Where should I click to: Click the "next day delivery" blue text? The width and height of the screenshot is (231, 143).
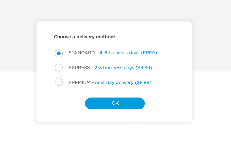pyautogui.click(x=114, y=83)
